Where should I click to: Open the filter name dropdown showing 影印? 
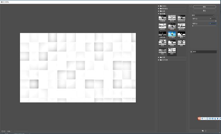point(203,15)
